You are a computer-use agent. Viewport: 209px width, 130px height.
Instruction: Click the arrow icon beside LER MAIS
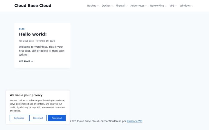click(32, 61)
